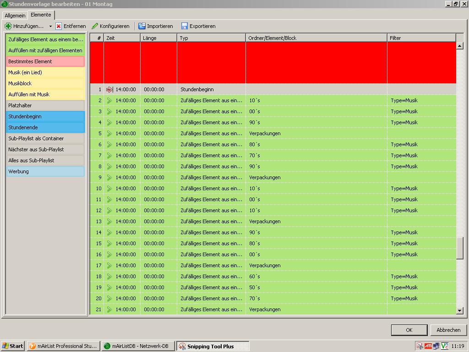469x352 pixels.
Task: Click the Konfigurieren pencil icon
Action: click(x=95, y=26)
